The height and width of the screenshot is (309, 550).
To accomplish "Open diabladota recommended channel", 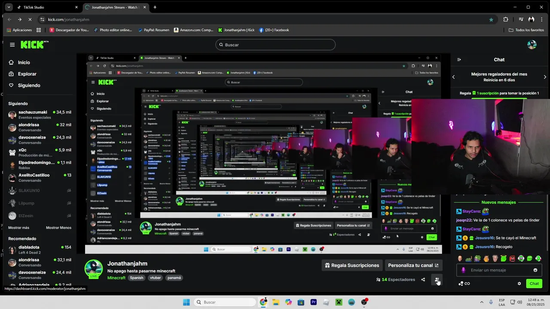I will [40, 250].
